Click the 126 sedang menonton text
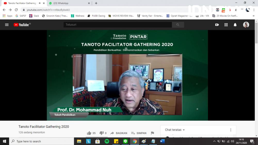This screenshot has height=145, width=258. pyautogui.click(x=31, y=132)
